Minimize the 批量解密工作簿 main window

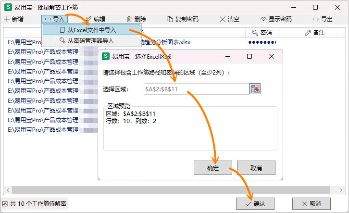[x=294, y=7]
